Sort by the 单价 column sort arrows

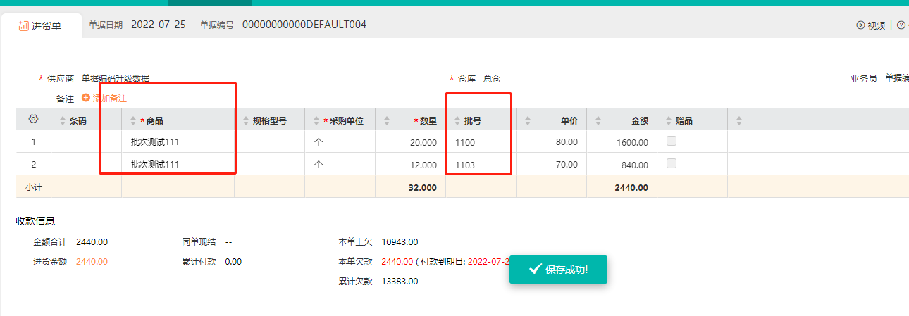tap(528, 121)
